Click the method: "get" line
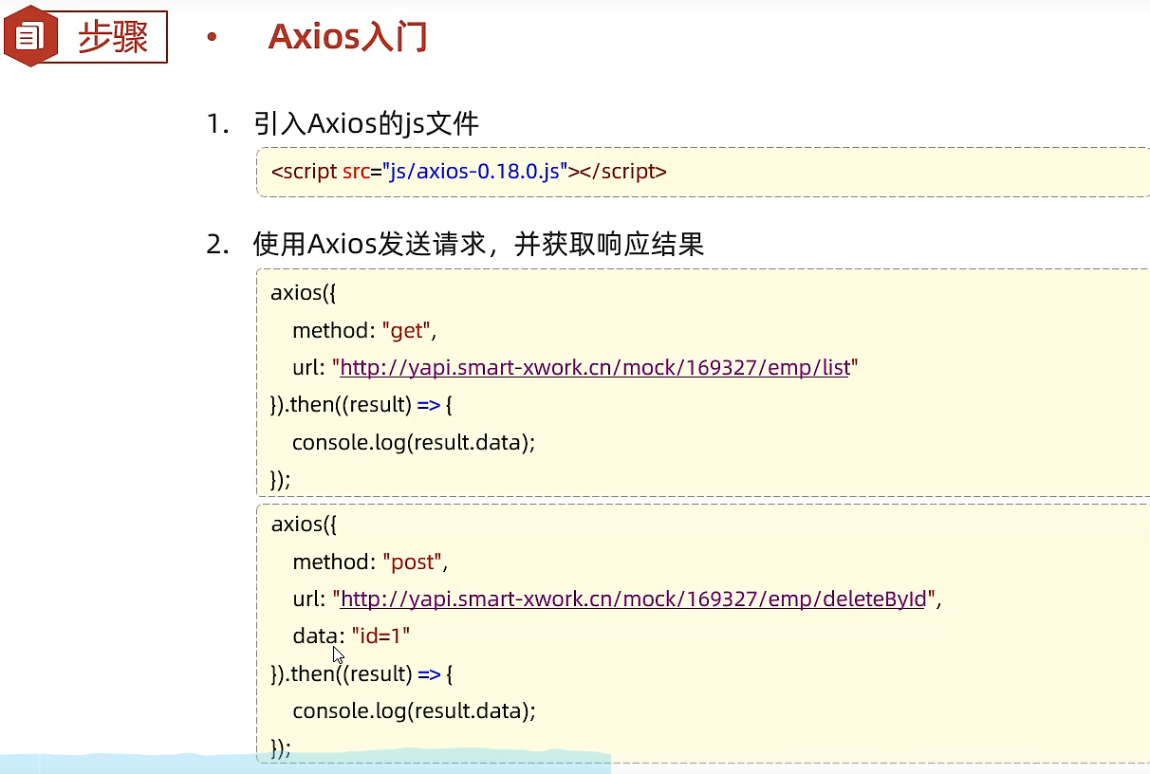This screenshot has width=1150, height=774. (364, 330)
